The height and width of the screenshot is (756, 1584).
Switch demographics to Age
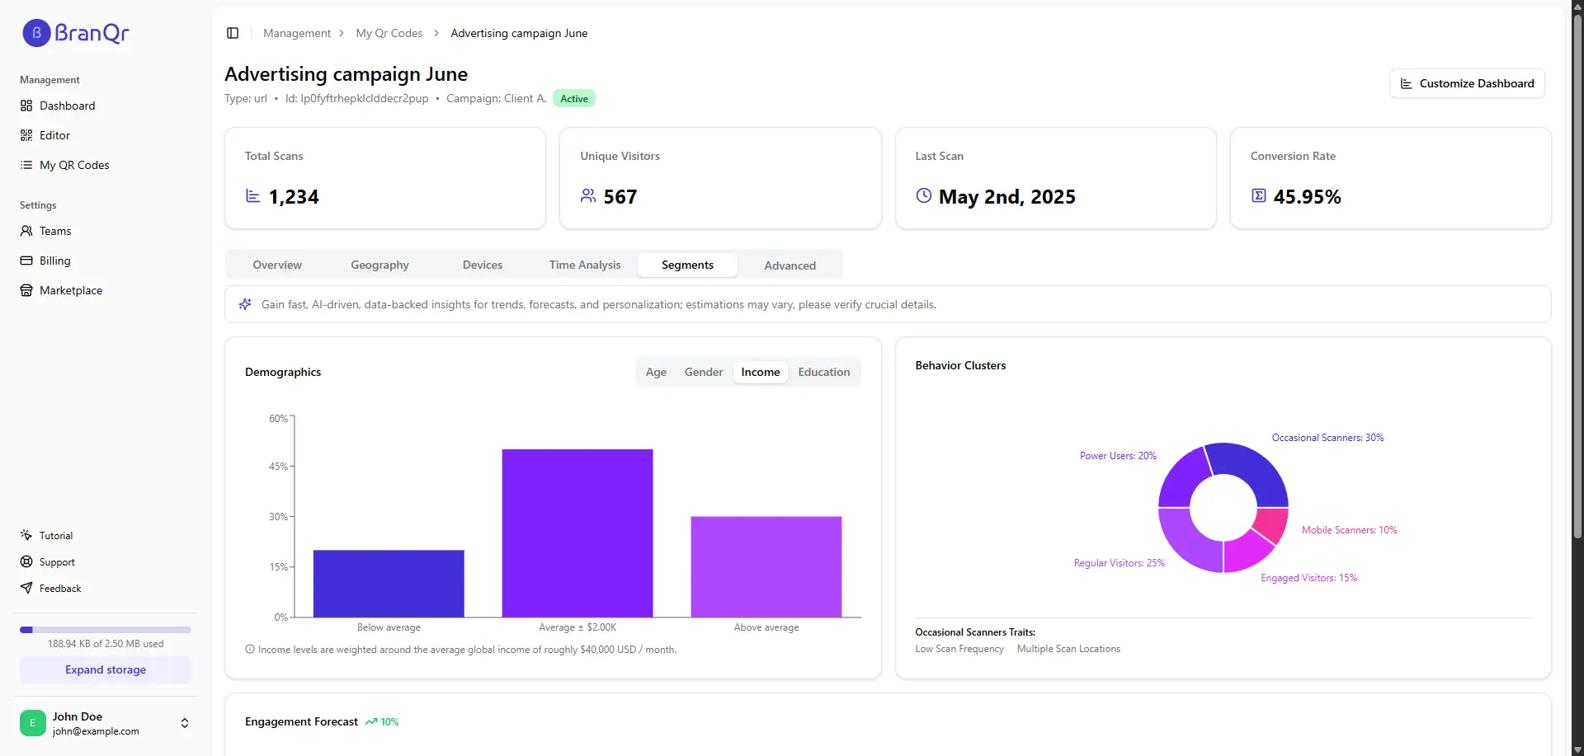pyautogui.click(x=656, y=372)
